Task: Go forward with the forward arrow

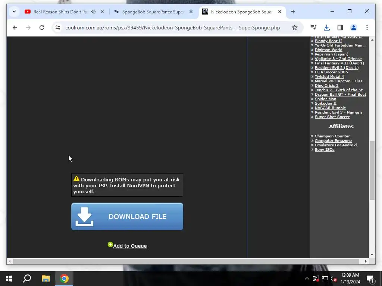Action: 28,28
